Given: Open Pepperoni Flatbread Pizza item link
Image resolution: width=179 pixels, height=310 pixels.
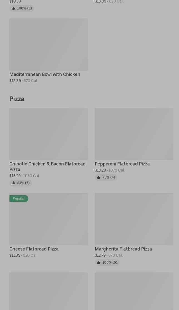Looking at the screenshot, I should tap(122, 164).
